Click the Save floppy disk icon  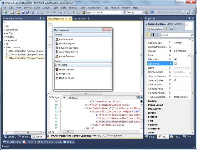[x=23, y=12]
